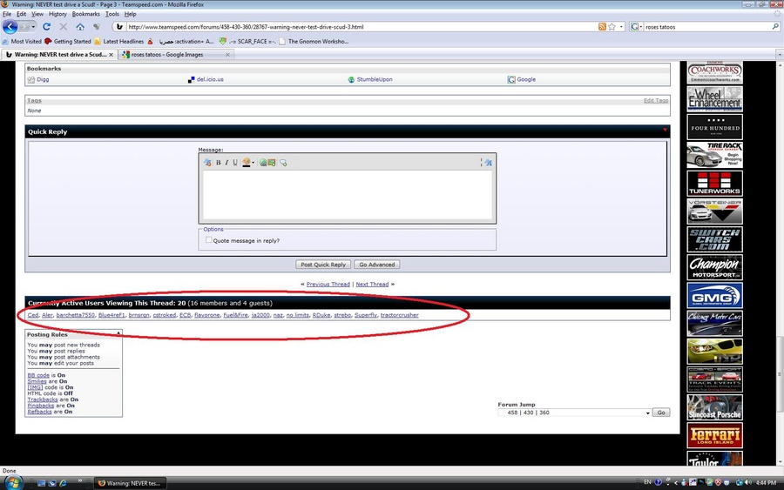Open the text color dropdown in editor
The image size is (784, 490).
[253, 163]
